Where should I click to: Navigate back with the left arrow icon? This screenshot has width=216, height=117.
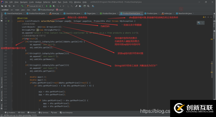(x=14, y=6)
